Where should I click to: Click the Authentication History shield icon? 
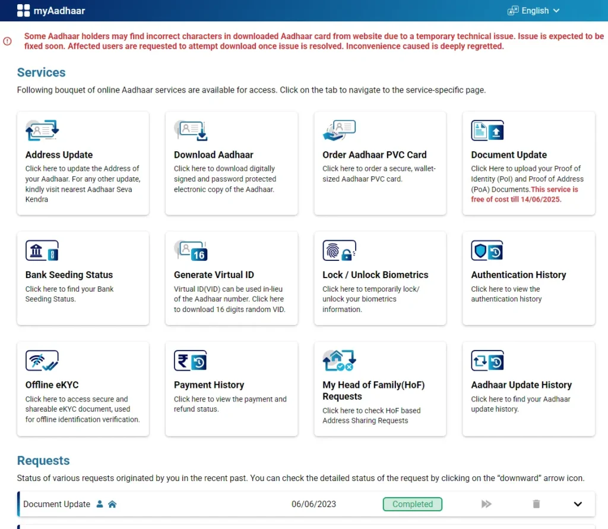[487, 250]
